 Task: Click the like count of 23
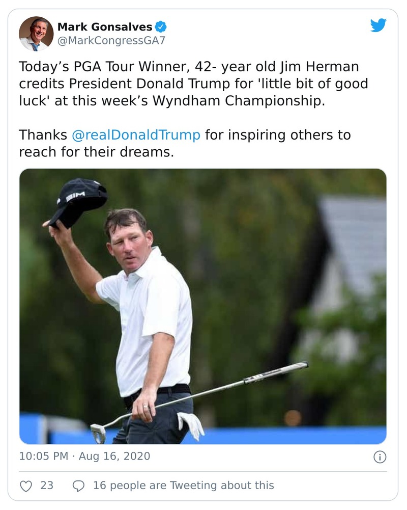[47, 486]
